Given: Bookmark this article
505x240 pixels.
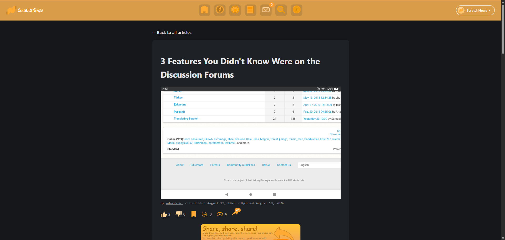Looking at the screenshot, I should tap(194, 214).
